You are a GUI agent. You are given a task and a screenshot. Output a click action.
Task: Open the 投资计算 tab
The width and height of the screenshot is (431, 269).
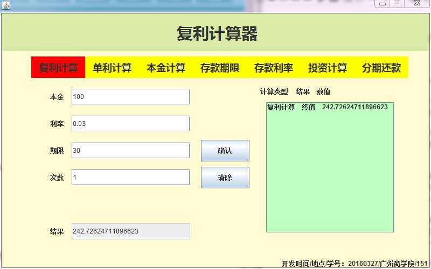(328, 67)
